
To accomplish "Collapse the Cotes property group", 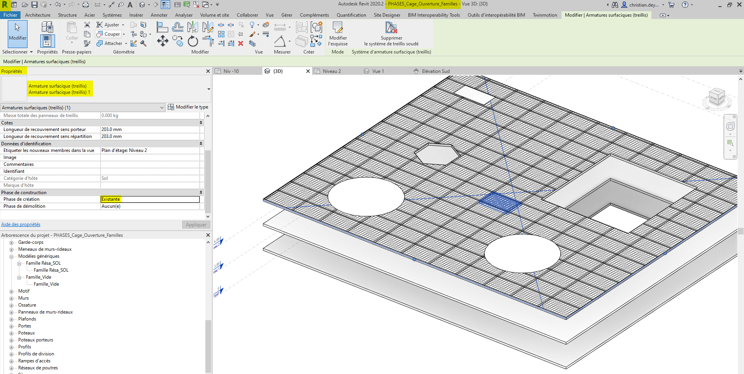I will [201, 123].
